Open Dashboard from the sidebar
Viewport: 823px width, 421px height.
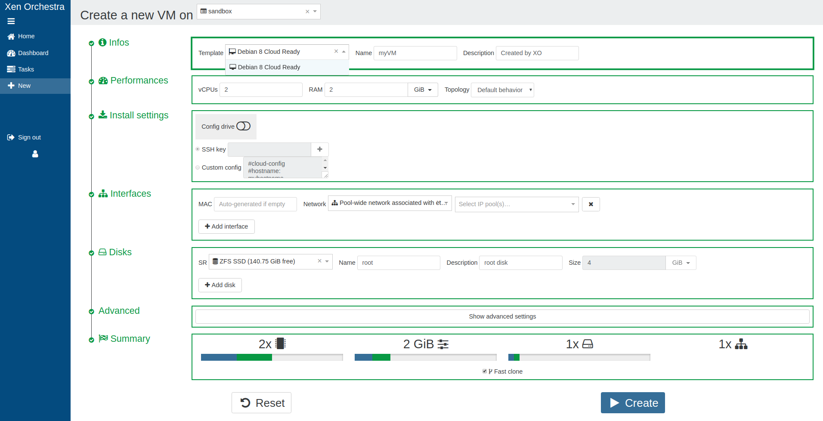pos(33,53)
